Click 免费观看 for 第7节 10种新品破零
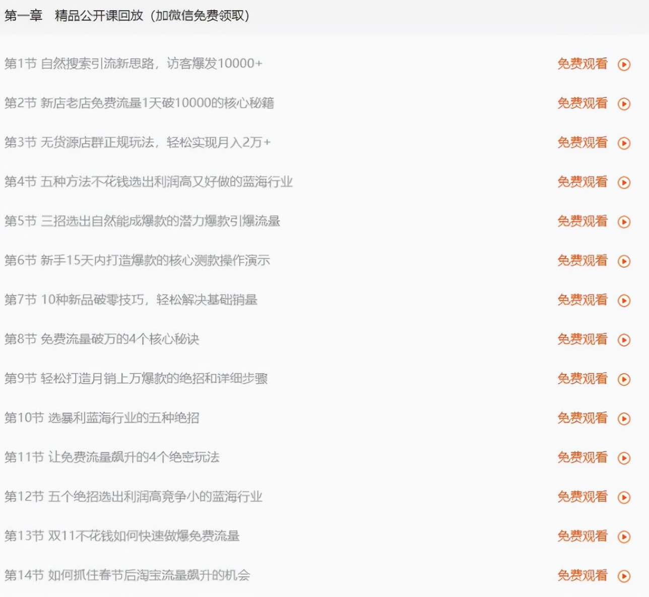 [582, 300]
